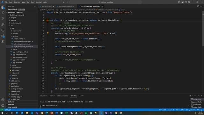Expand the TIMELINE section
Screen dimensions: 204x115
click(x=22, y=104)
